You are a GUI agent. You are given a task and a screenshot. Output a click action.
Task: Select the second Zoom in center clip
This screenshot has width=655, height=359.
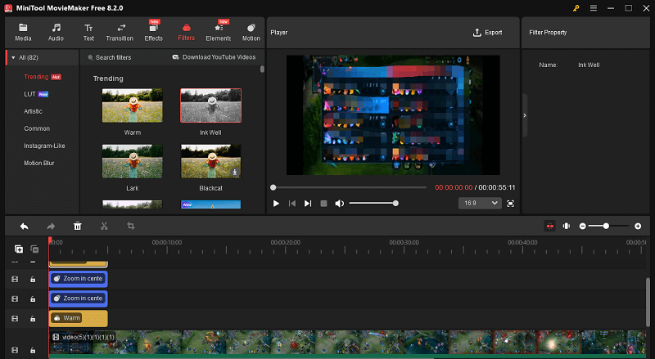click(x=78, y=298)
